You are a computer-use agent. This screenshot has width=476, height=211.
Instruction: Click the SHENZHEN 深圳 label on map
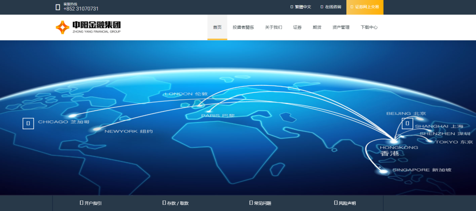click(x=445, y=134)
